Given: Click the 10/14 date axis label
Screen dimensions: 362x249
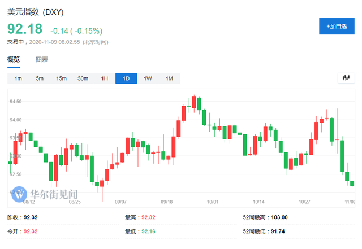Looking at the screenshot, I should click(258, 202).
